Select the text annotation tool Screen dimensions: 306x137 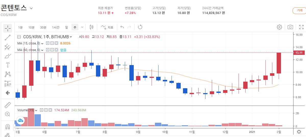[8, 65]
